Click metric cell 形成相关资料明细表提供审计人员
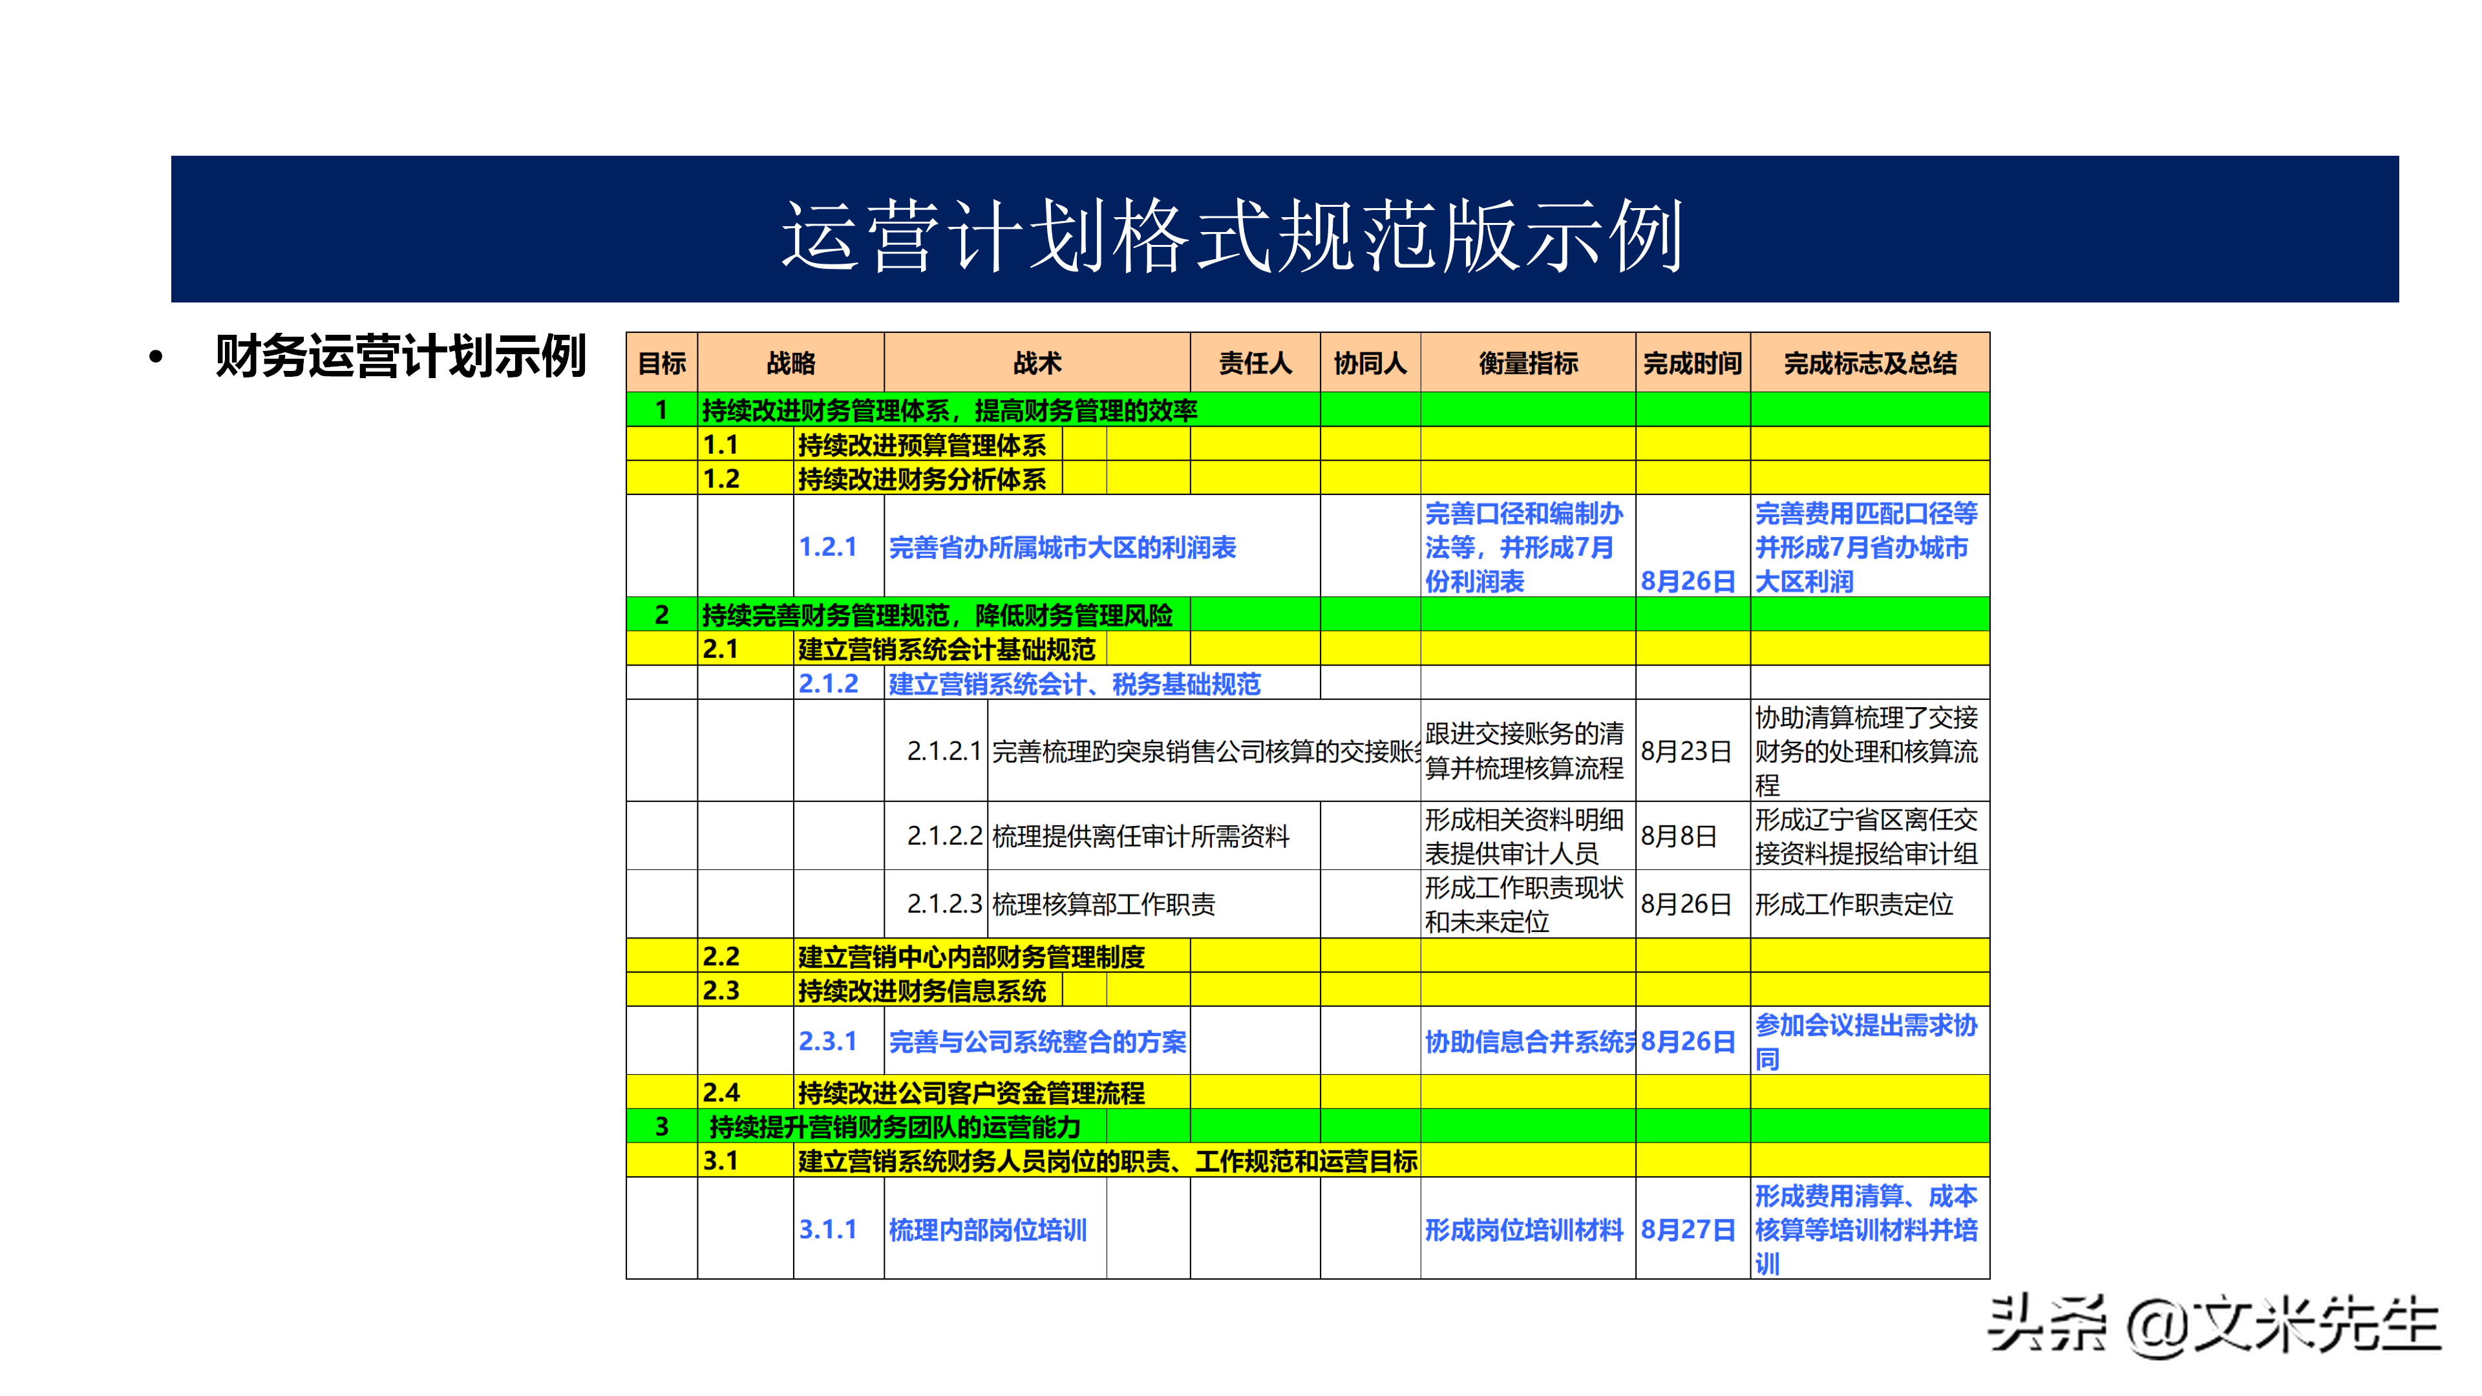This screenshot has width=2482, height=1396. 1527,836
